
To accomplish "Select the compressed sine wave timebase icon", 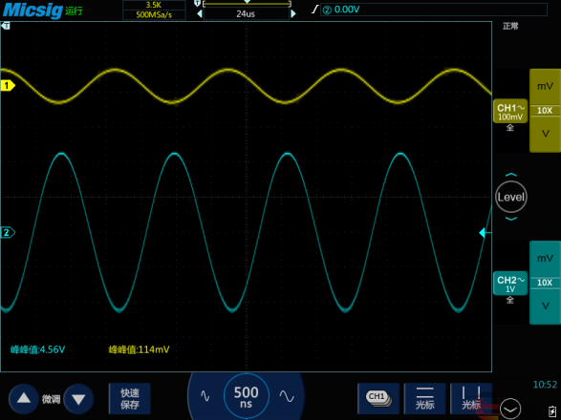I will (205, 396).
